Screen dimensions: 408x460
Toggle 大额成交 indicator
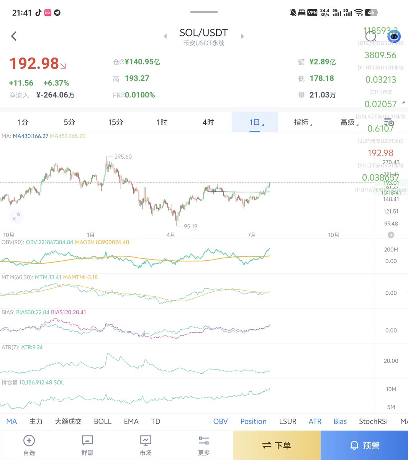coord(68,421)
